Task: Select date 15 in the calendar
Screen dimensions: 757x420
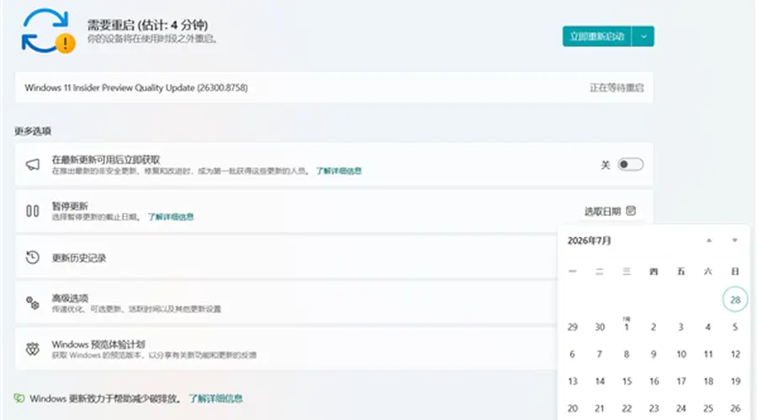Action: [627, 381]
